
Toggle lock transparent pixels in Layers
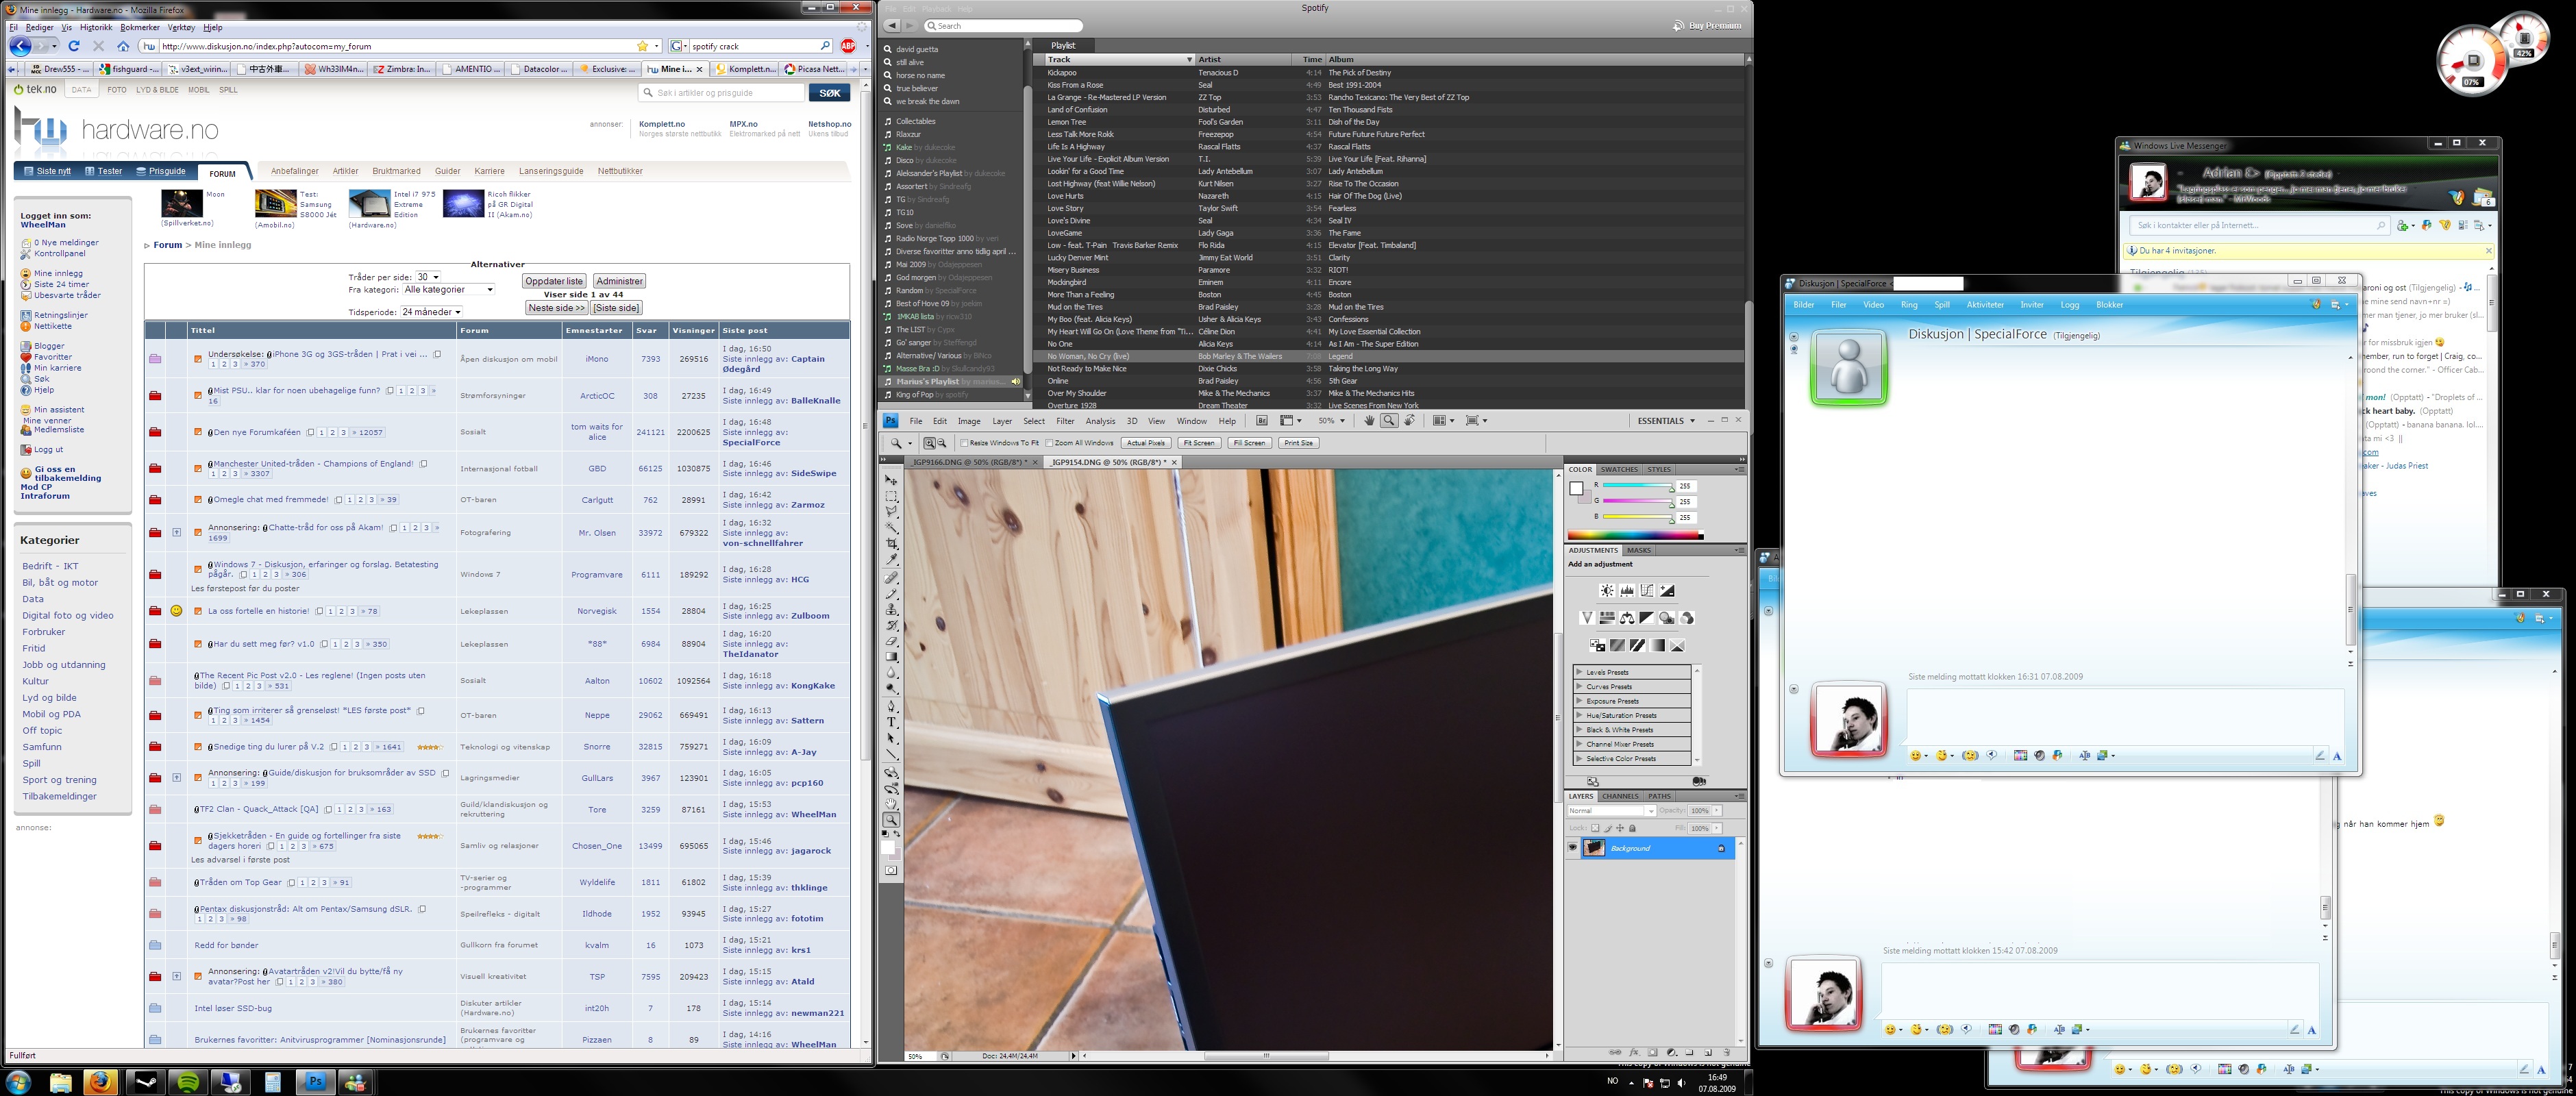[1595, 828]
